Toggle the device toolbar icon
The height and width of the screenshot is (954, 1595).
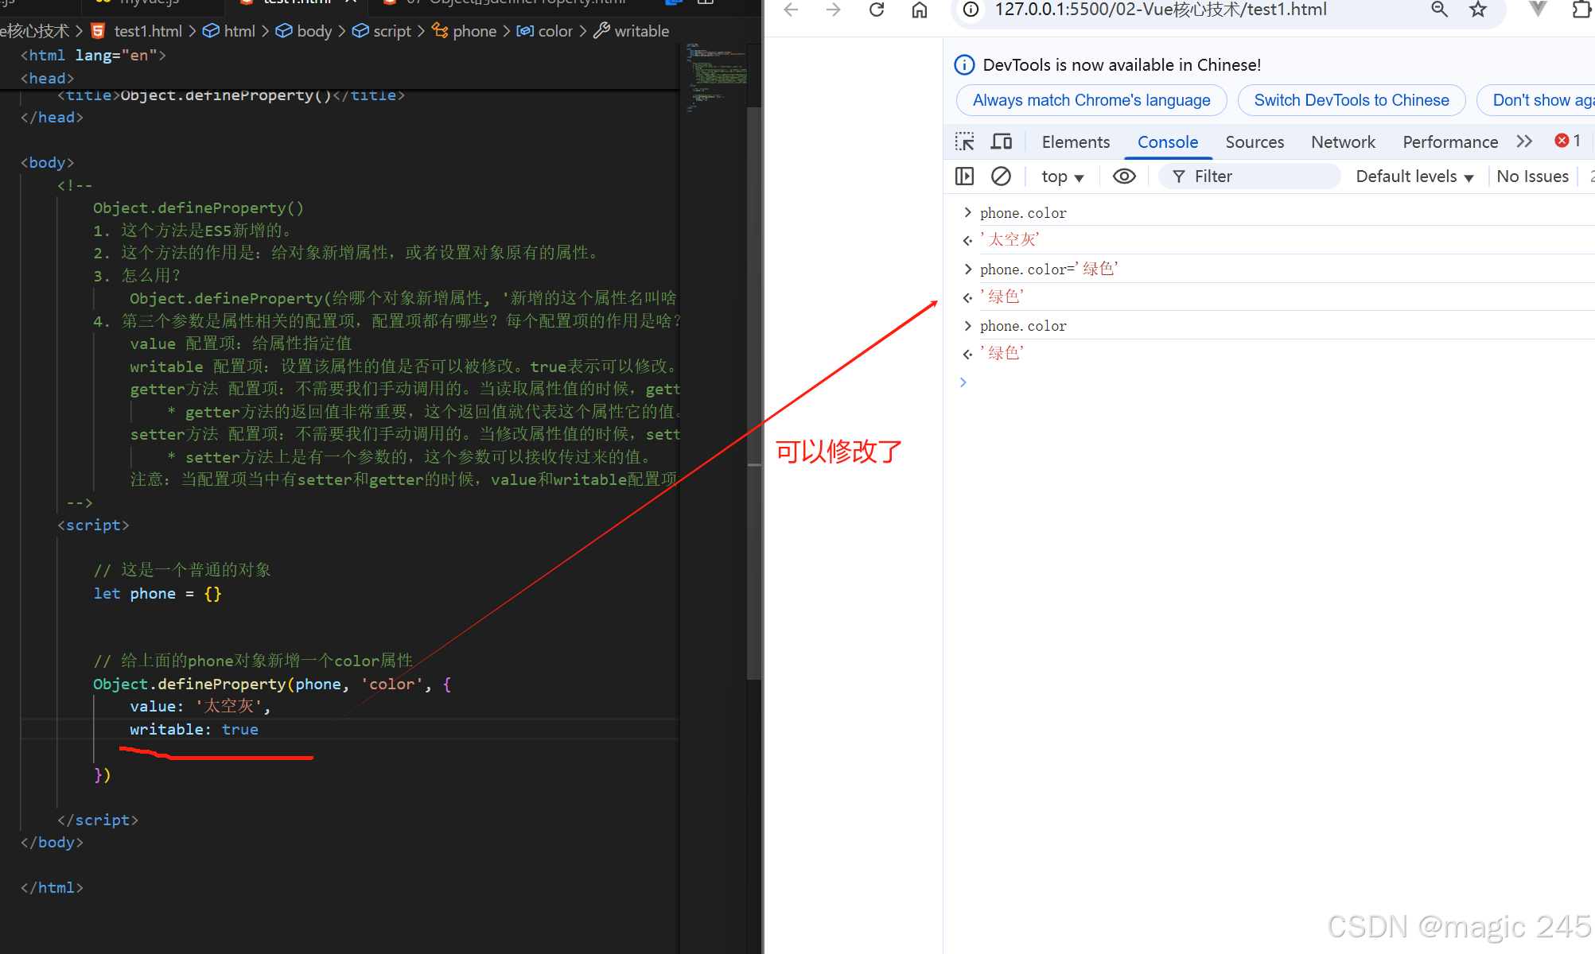[x=1002, y=142]
